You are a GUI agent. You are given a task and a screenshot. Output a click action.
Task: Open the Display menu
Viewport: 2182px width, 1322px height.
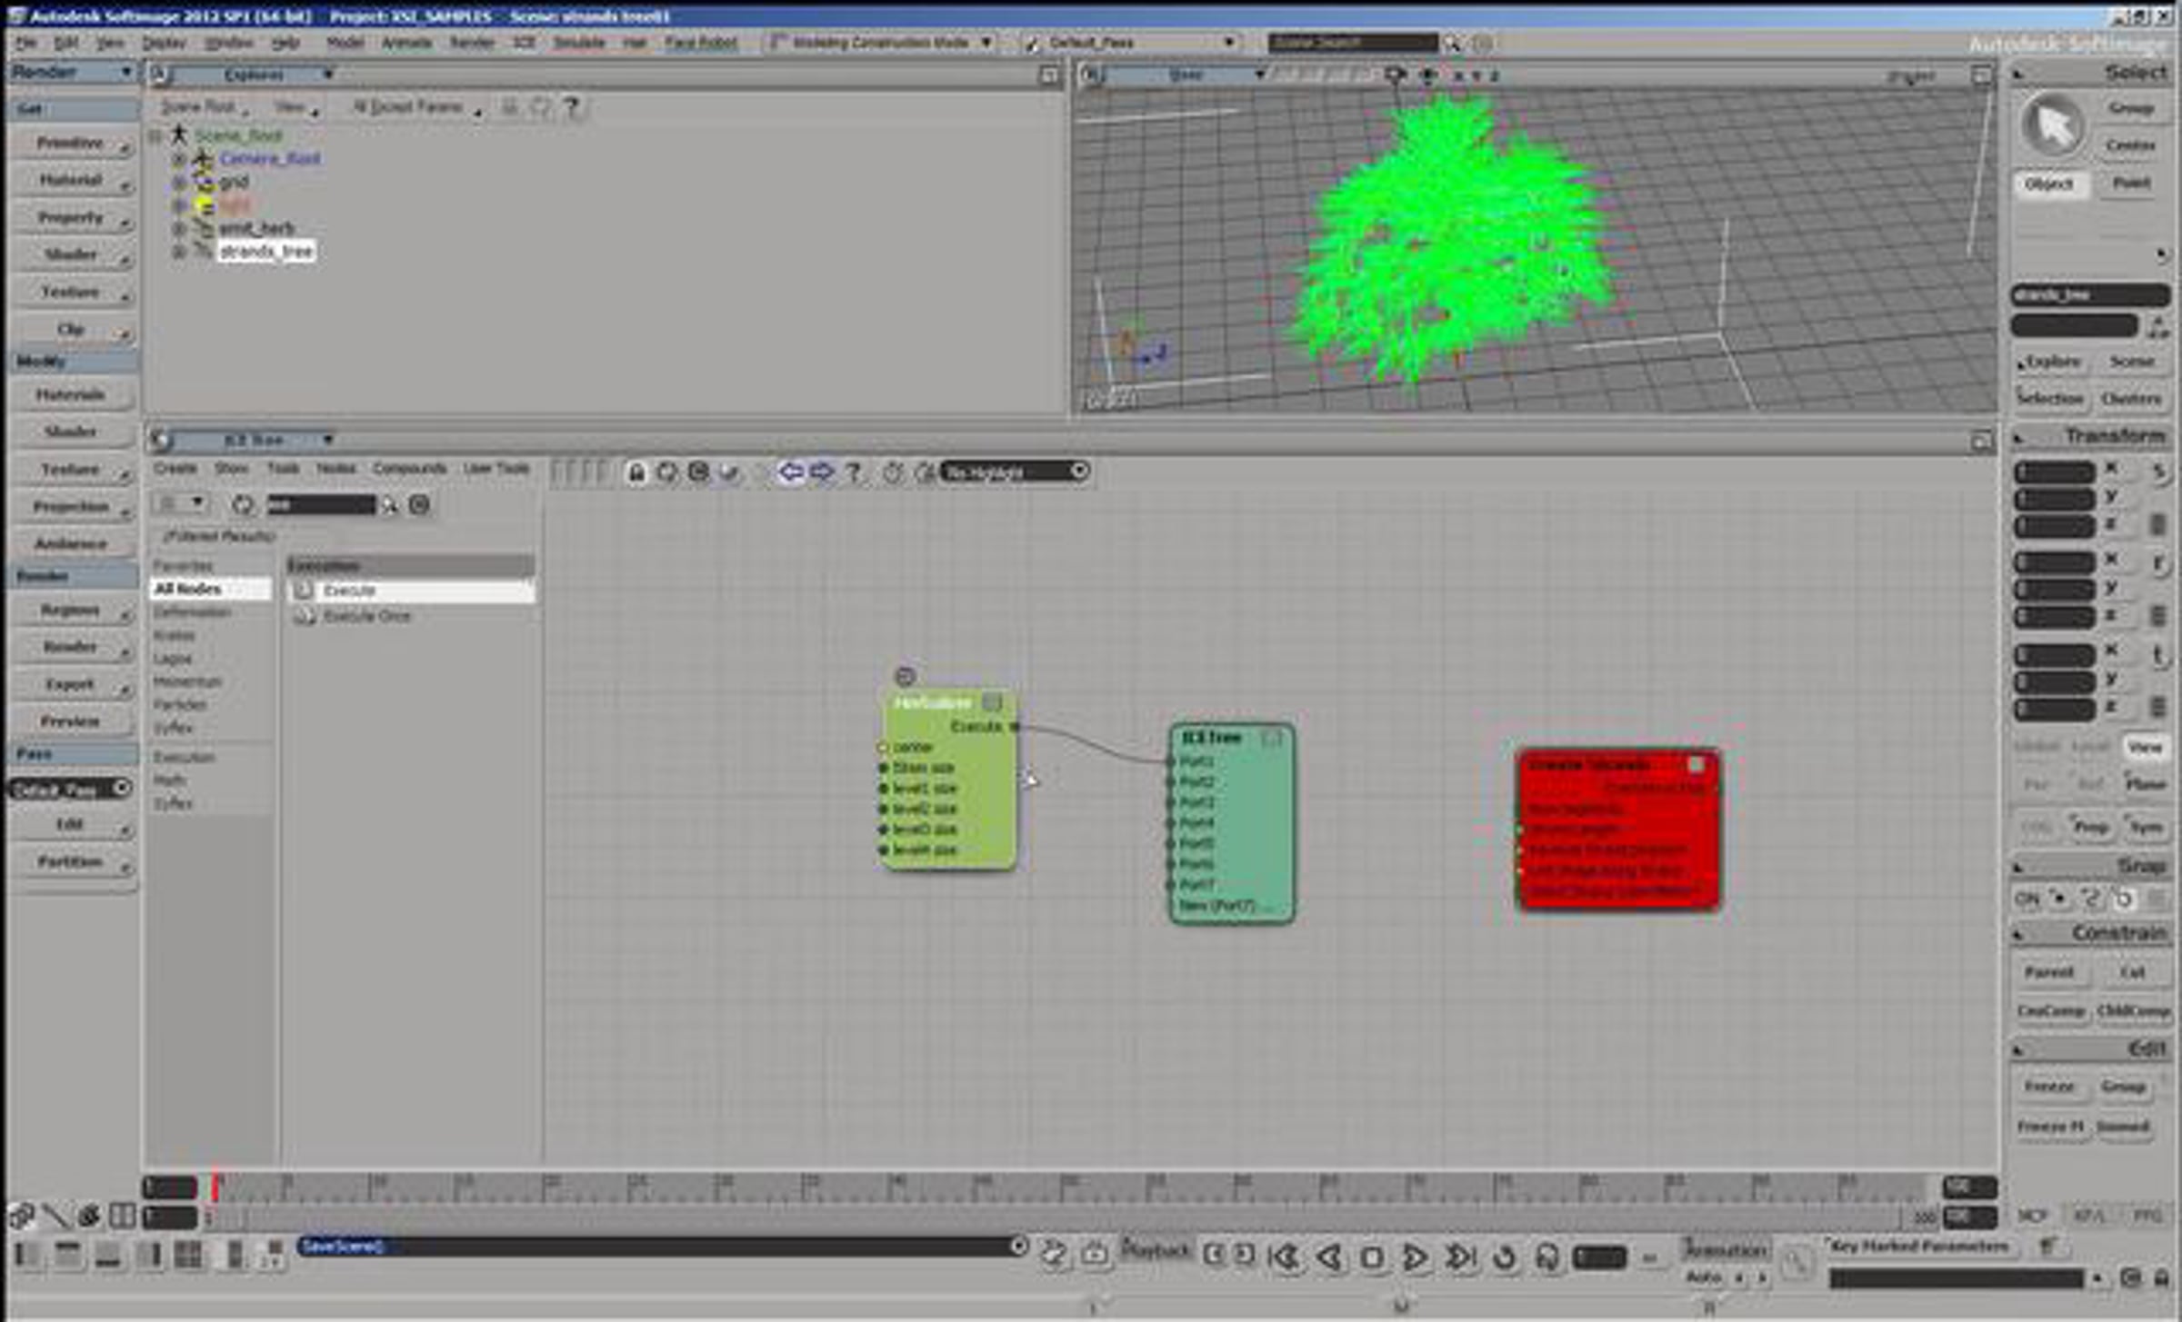(164, 43)
